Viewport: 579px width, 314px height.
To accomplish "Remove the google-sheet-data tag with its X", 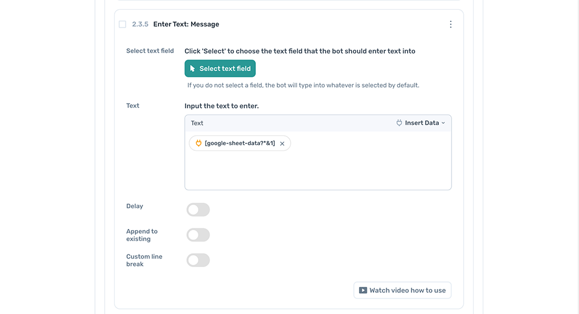I will pyautogui.click(x=283, y=144).
